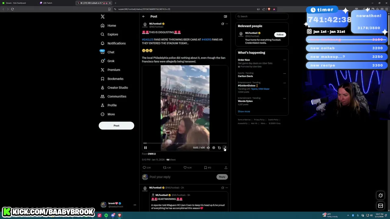The width and height of the screenshot is (390, 219).
Task: Open the floating messages envelope button
Action: tap(381, 206)
